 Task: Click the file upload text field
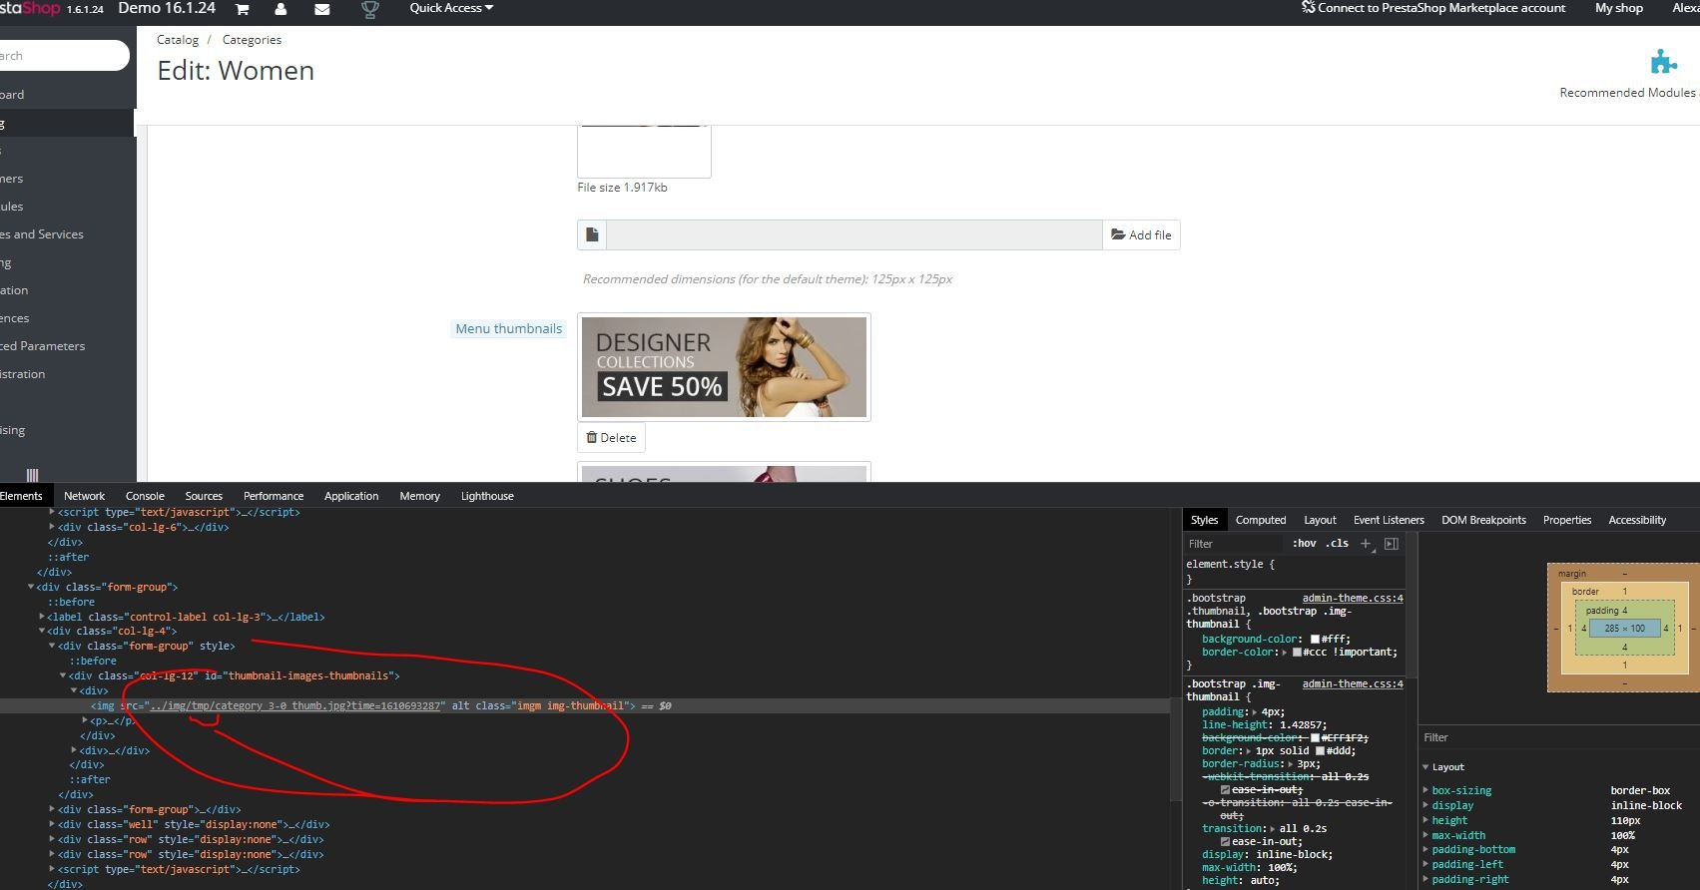pyautogui.click(x=853, y=234)
